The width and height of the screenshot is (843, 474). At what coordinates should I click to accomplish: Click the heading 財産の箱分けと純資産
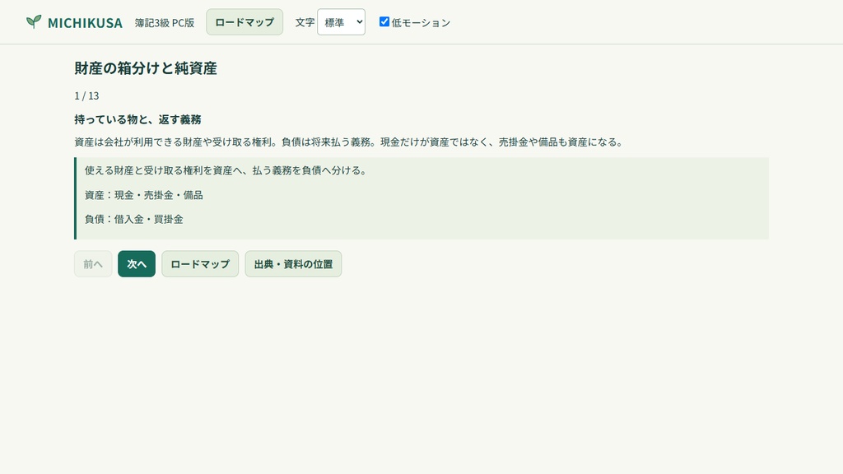(146, 68)
